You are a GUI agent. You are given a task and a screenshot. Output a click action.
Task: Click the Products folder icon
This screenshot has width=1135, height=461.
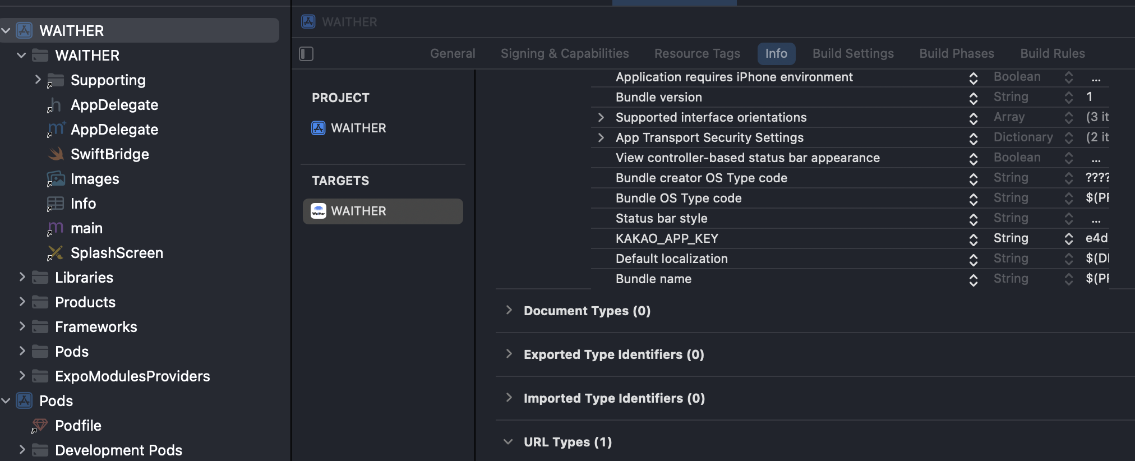pyautogui.click(x=40, y=302)
